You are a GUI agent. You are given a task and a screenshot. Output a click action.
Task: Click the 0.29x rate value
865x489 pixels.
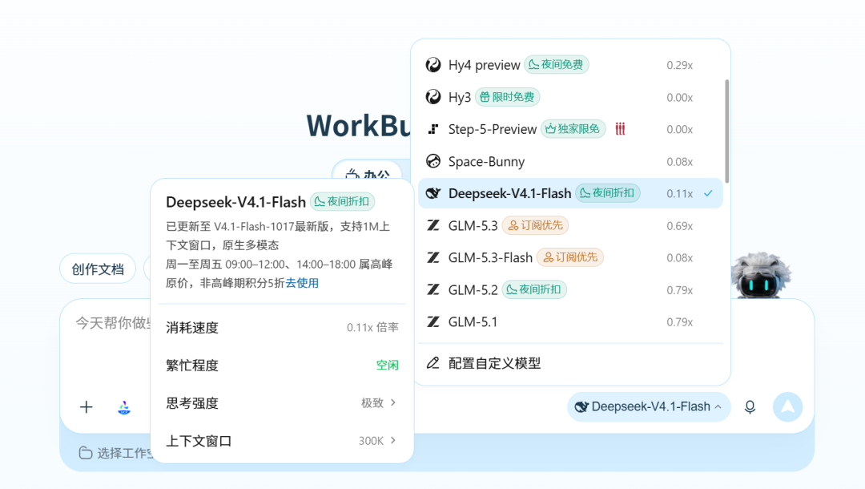(x=680, y=65)
